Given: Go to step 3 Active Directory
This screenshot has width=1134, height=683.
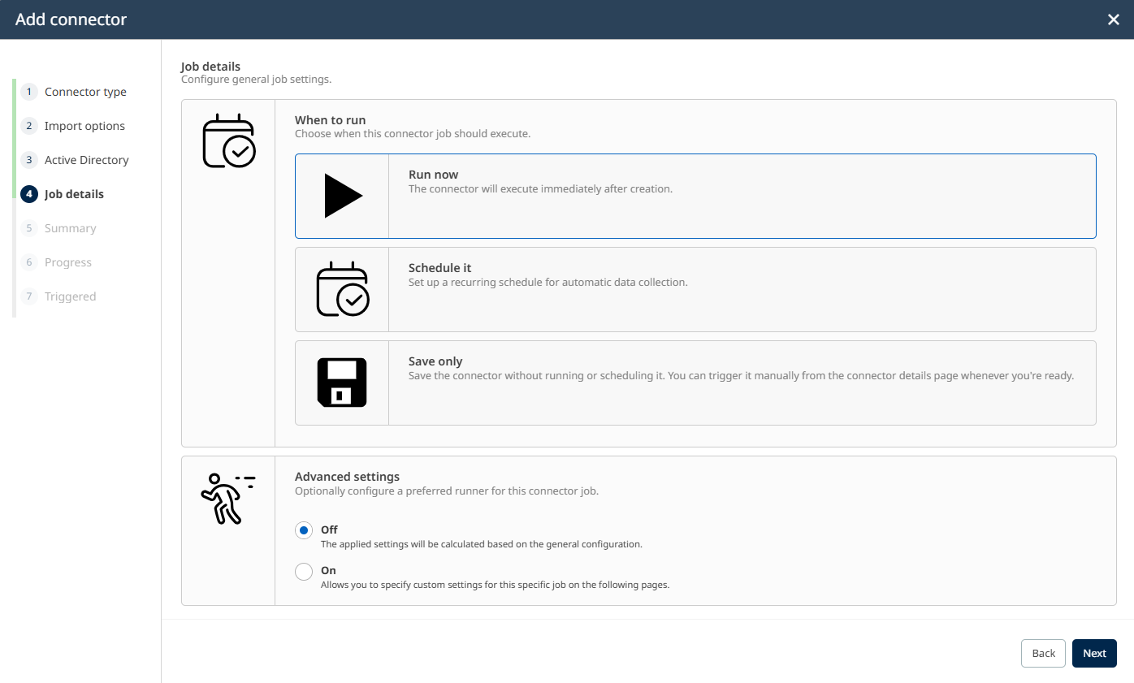Looking at the screenshot, I should [76, 160].
